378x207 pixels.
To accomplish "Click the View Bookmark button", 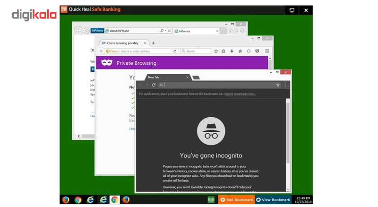I will 273,200.
